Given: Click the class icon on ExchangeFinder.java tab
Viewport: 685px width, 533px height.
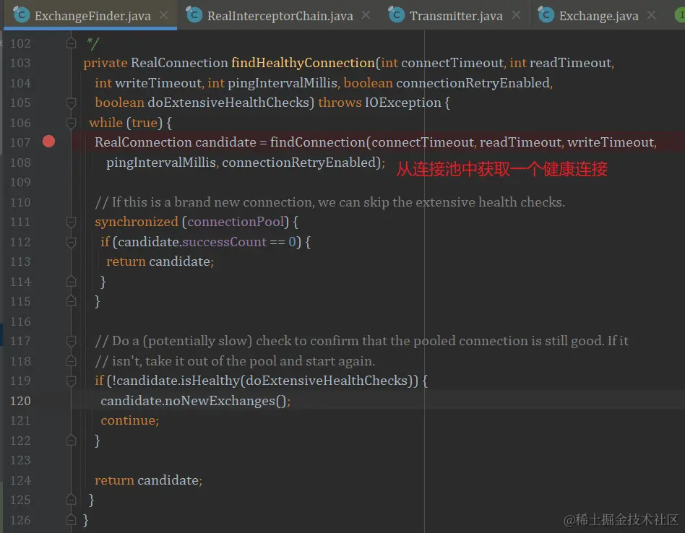Looking at the screenshot, I should [x=20, y=14].
